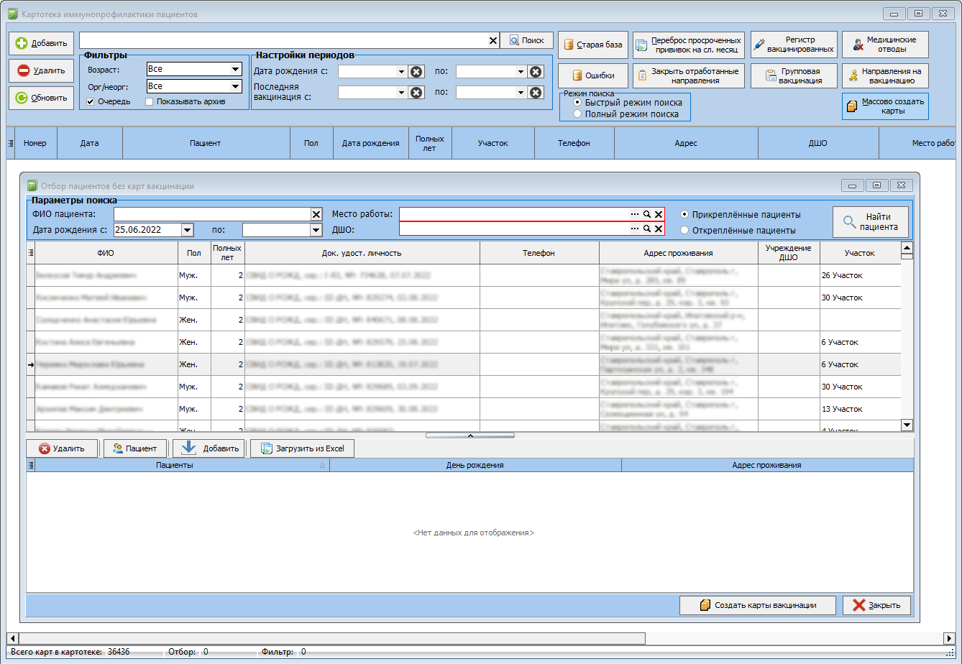Clear the Место работы field
This screenshot has width=962, height=664.
(659, 214)
